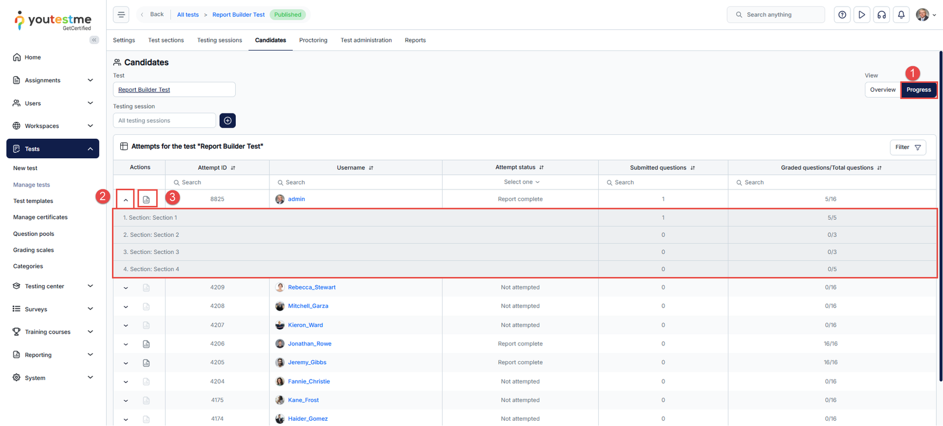This screenshot has width=943, height=426.
Task: Collapse the left sidebar with double-arrow icon
Action: point(94,40)
